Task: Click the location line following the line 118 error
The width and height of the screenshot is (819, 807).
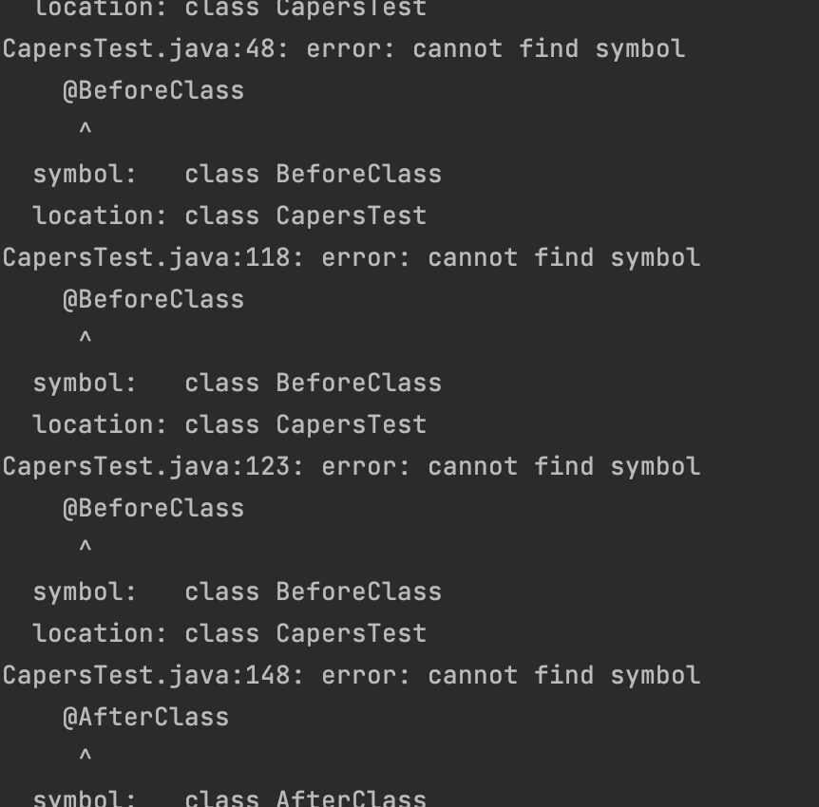Action: (x=229, y=424)
